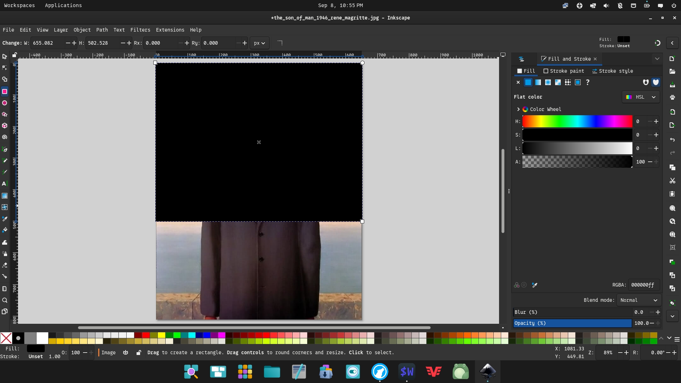Click the Cut scissors icon

(x=672, y=181)
